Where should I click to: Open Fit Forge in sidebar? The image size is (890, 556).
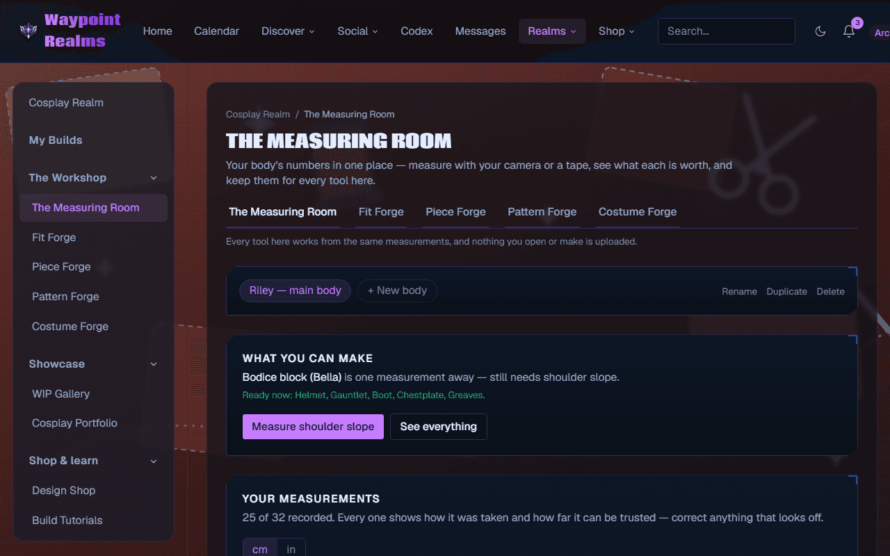pyautogui.click(x=93, y=238)
